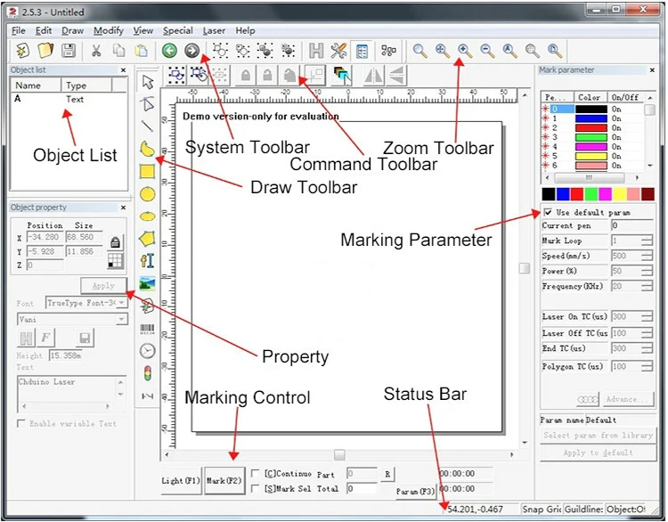Click the first magnifier zoom icon
Screen dimensions: 668x522
click(x=420, y=51)
